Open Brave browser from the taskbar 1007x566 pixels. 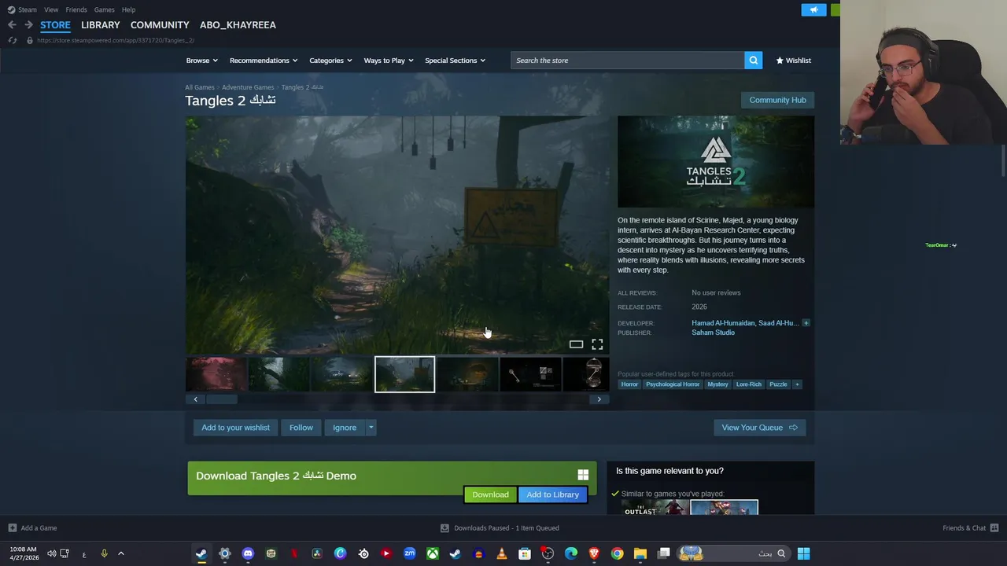pyautogui.click(x=594, y=553)
